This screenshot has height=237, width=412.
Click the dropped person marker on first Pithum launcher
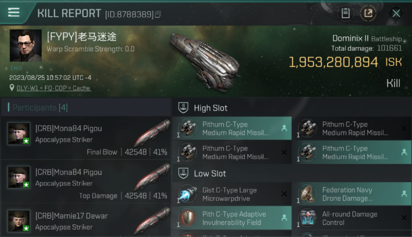coord(284,128)
